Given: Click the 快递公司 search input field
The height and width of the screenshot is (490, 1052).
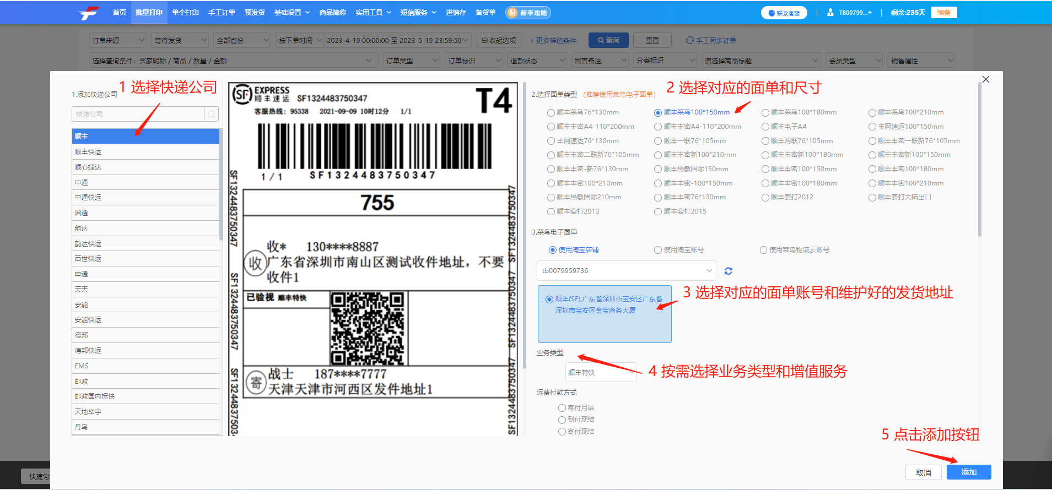Looking at the screenshot, I should [138, 115].
